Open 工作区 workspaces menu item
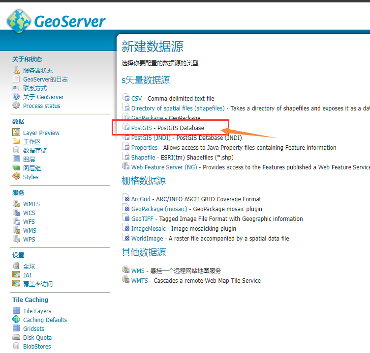Viewport: 370px width, 353px height. [32, 142]
